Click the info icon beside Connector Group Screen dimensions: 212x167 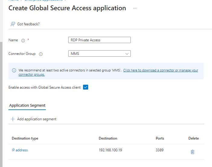(x=41, y=54)
